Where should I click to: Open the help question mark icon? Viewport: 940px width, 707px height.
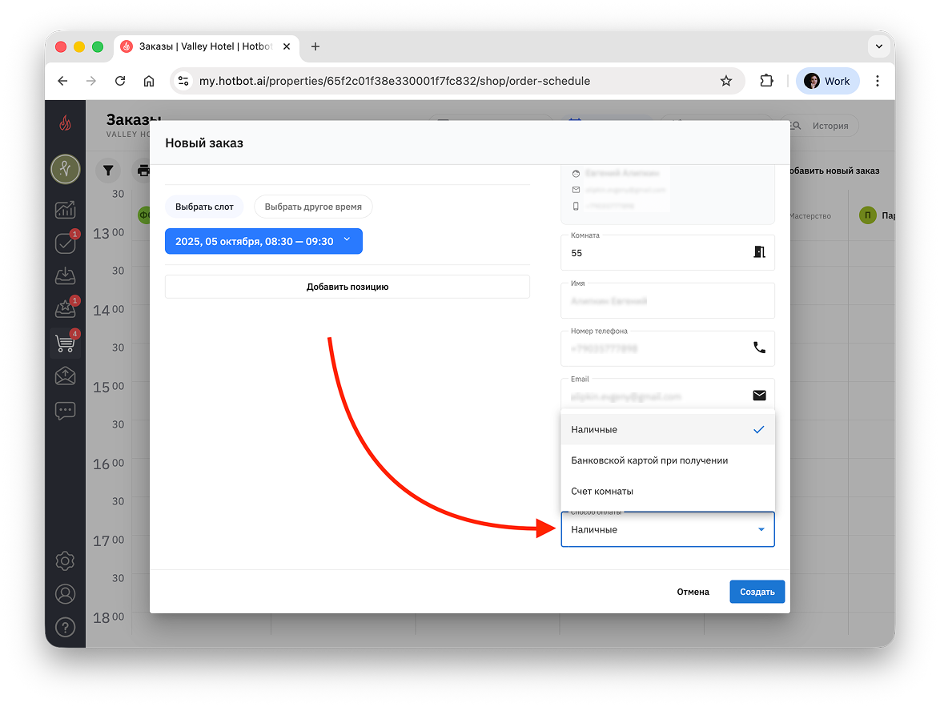click(66, 627)
